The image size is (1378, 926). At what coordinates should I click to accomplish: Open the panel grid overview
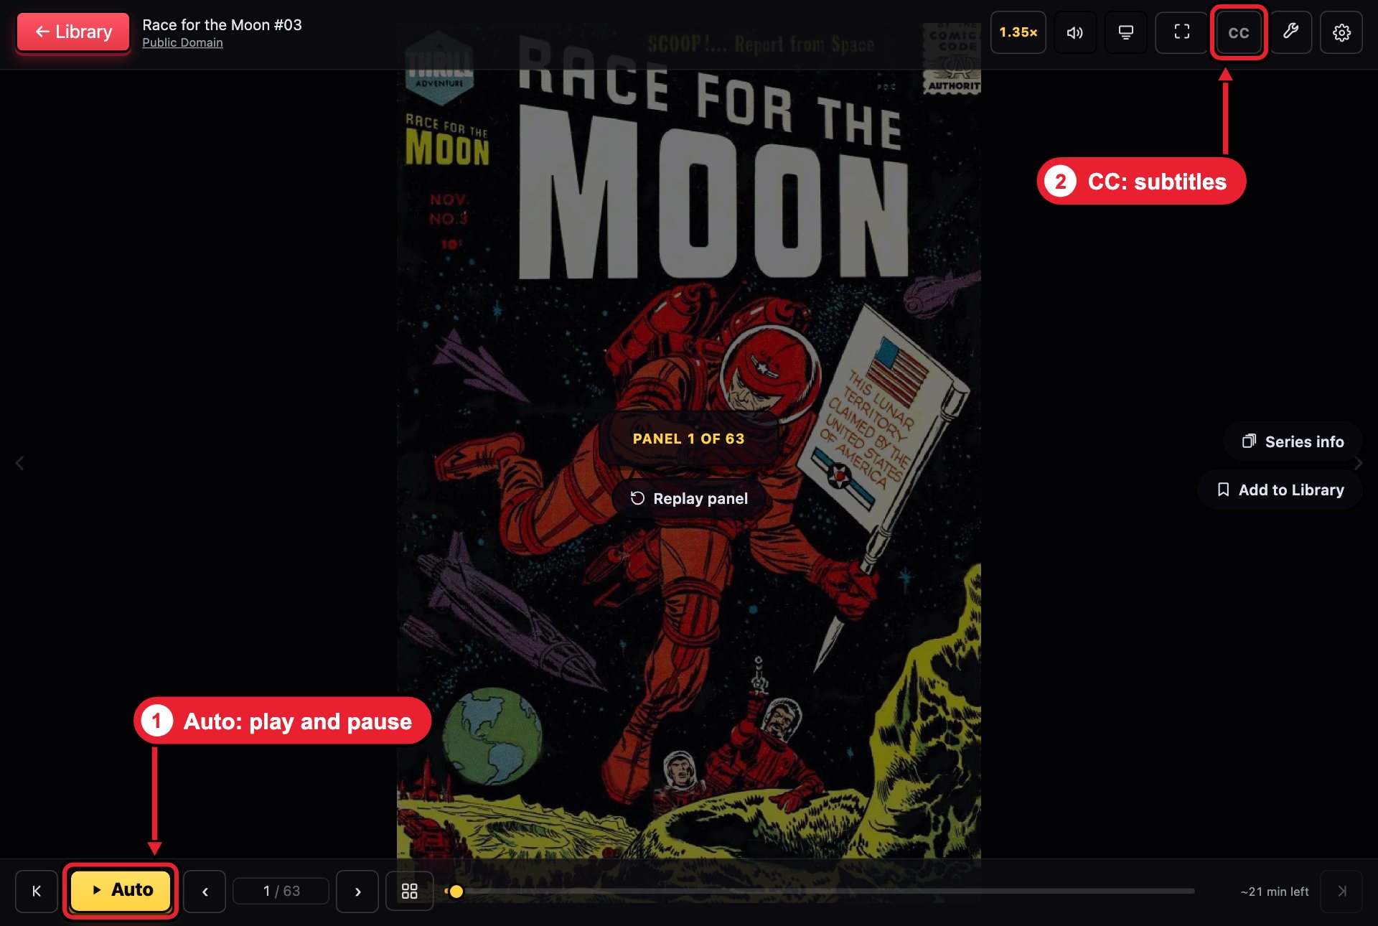[409, 891]
